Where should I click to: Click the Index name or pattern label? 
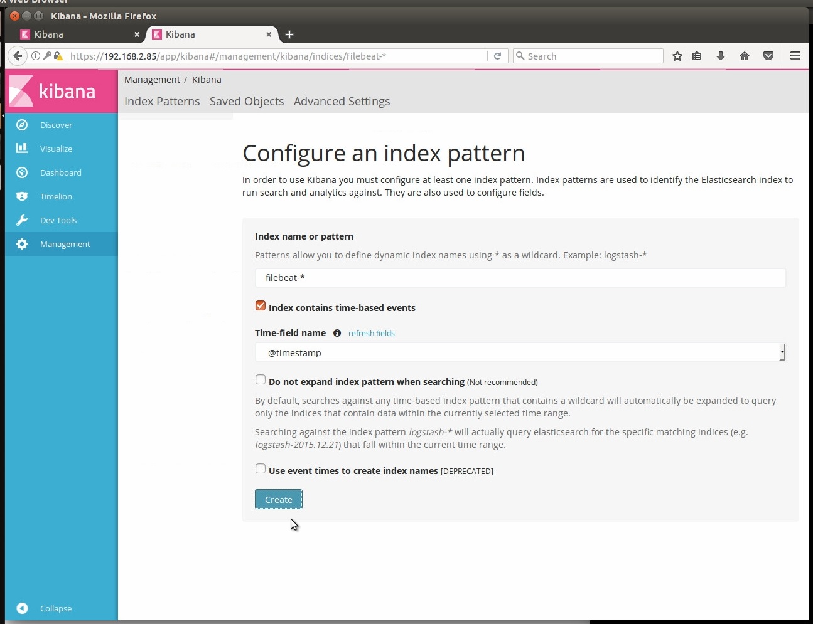(x=304, y=236)
